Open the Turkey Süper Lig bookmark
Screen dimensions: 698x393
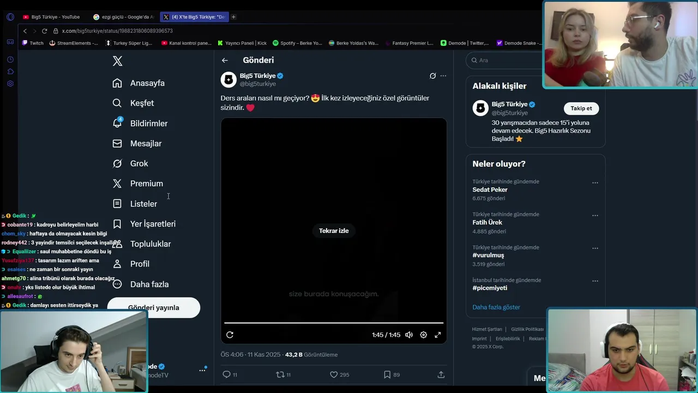coord(129,43)
